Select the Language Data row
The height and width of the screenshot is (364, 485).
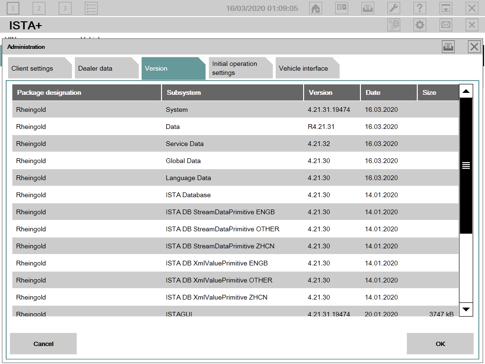pos(235,178)
